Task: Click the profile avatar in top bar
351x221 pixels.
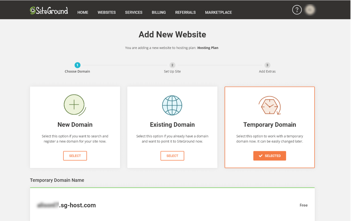Action: 310,10
